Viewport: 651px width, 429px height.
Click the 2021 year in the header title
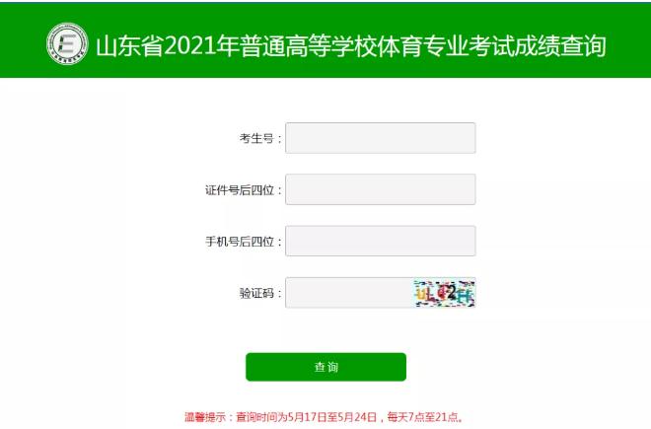[190, 45]
